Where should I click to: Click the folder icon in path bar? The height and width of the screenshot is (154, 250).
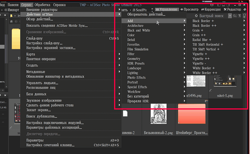[x=11, y=16]
